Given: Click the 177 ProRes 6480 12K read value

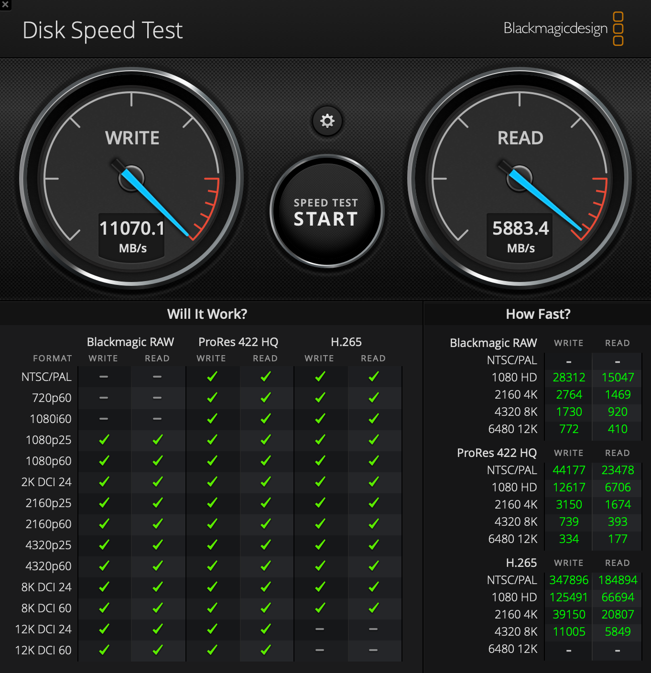Looking at the screenshot, I should [618, 539].
